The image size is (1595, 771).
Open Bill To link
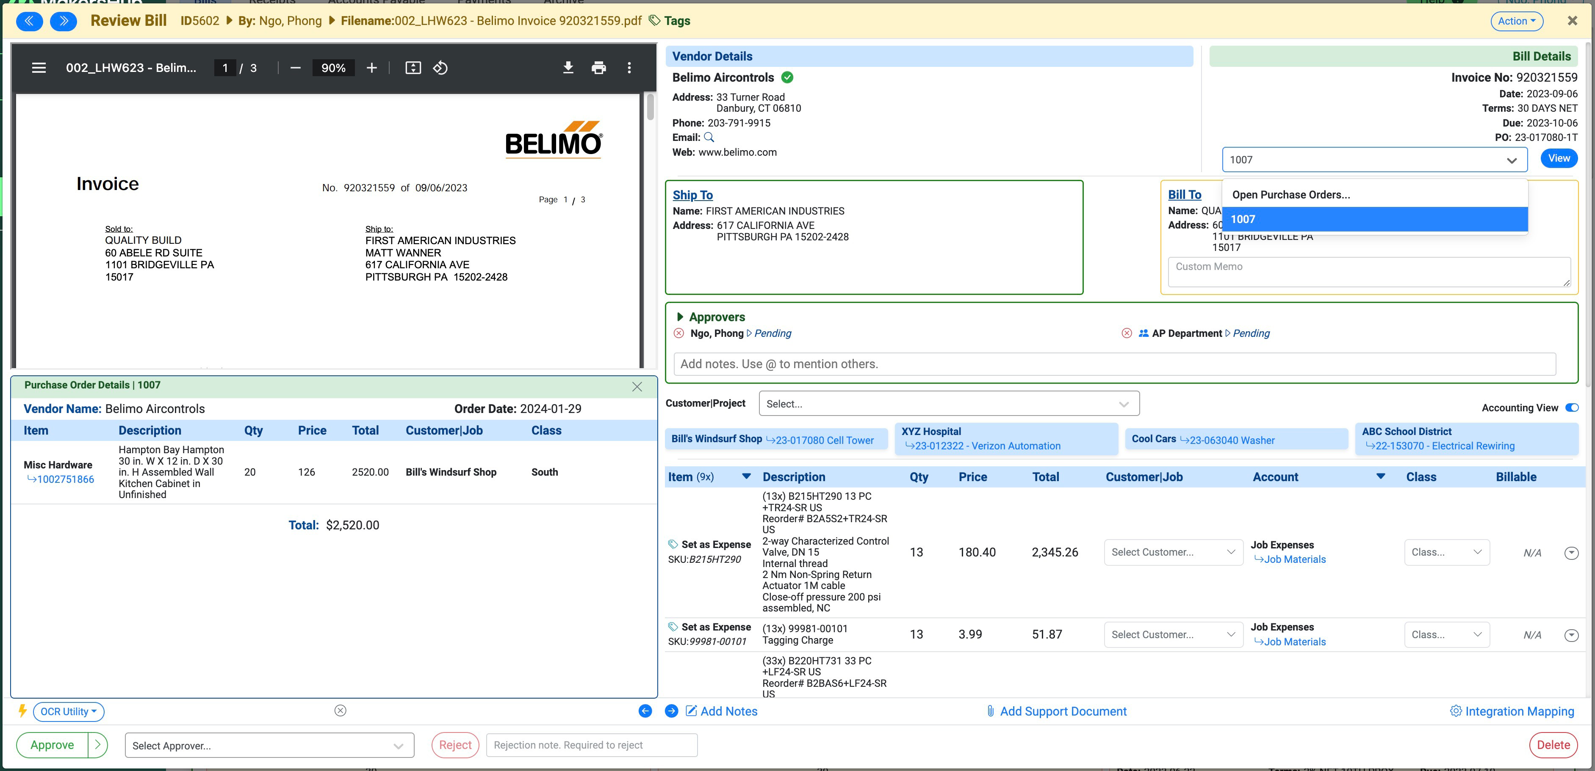(1184, 194)
